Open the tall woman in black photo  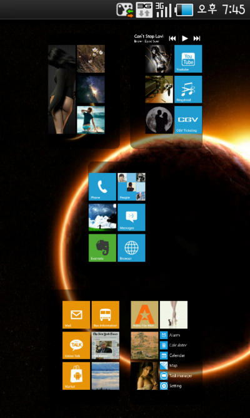point(62,90)
